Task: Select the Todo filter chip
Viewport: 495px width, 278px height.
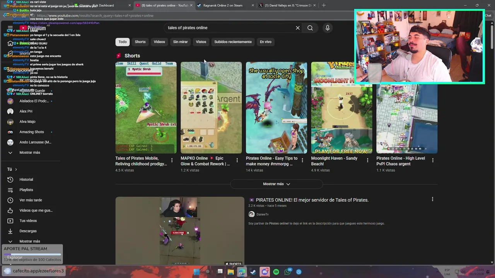Action: pyautogui.click(x=123, y=42)
